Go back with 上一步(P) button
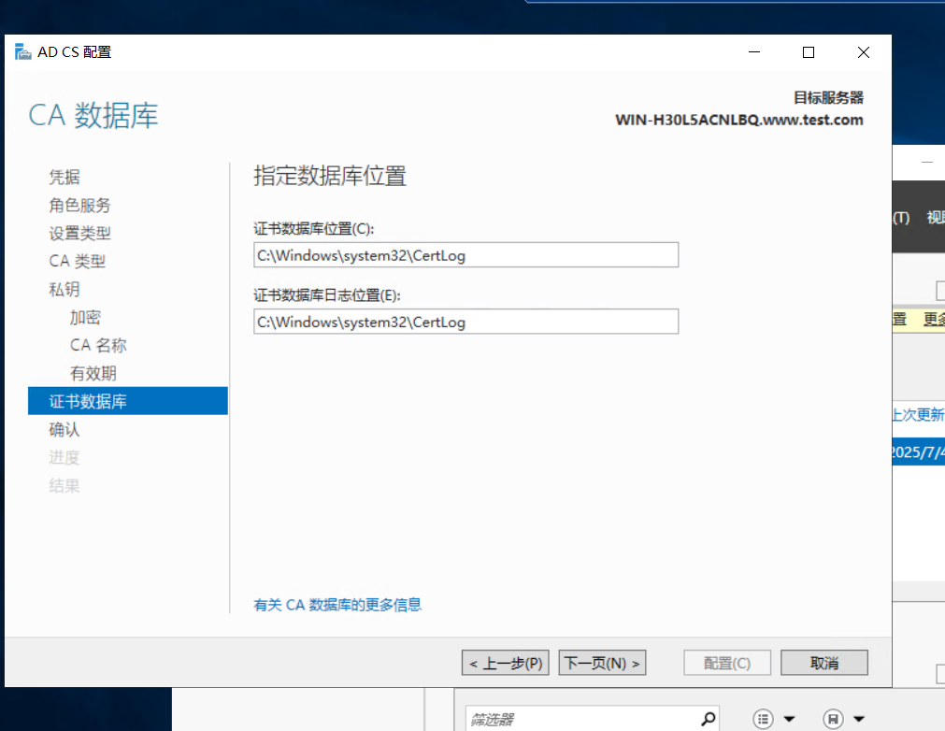Viewport: 945px width, 731px height. pyautogui.click(x=505, y=663)
